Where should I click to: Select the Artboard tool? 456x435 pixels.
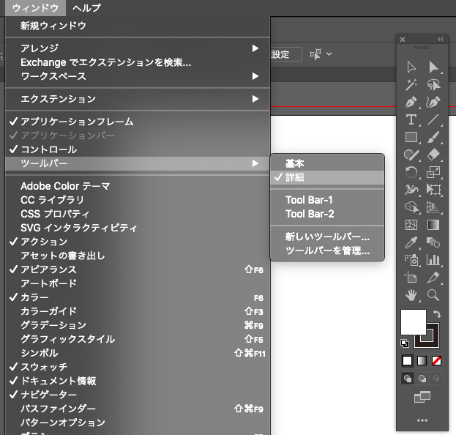click(x=411, y=278)
